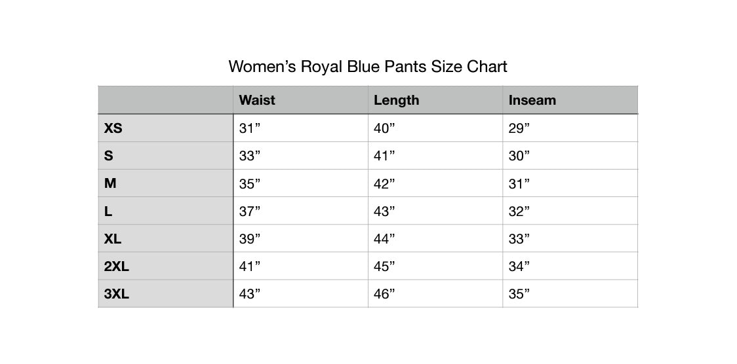
Task: Select the M size row label
Action: coord(110,183)
